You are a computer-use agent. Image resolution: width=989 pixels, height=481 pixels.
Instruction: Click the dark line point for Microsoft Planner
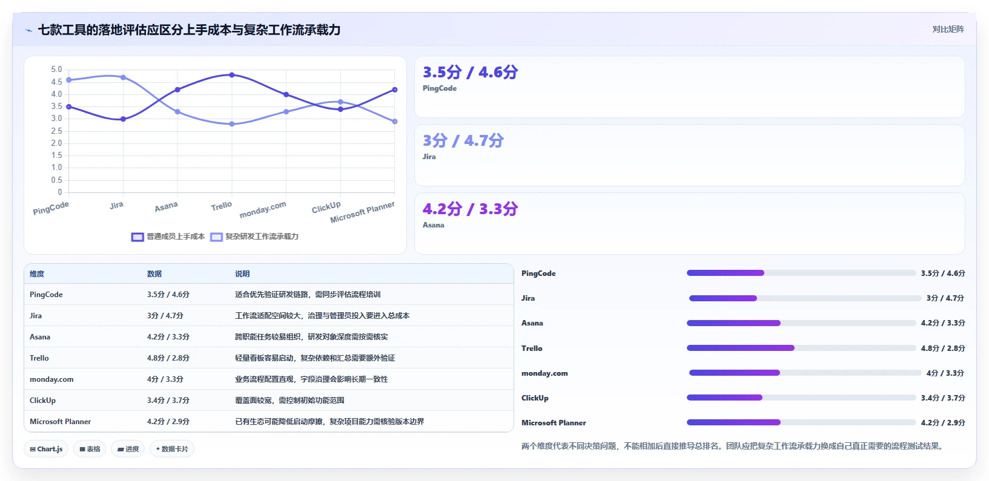point(395,90)
